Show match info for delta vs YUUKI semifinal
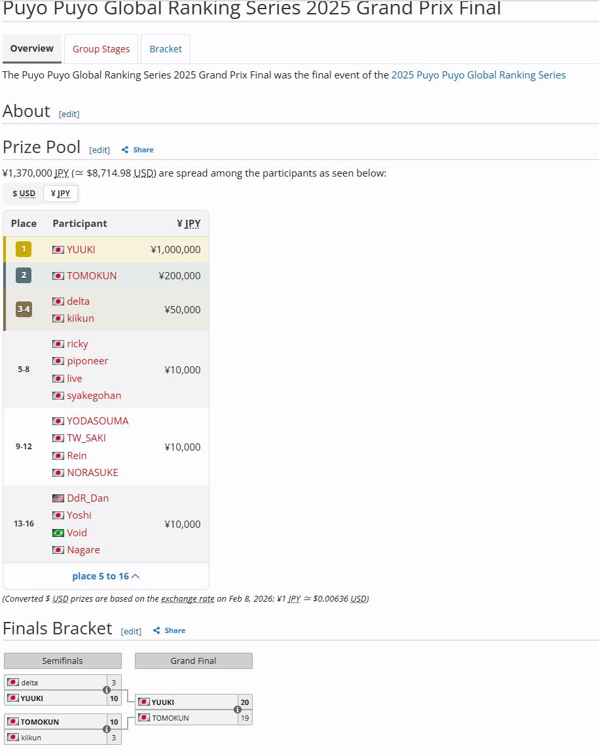Screen dimensions: 599x756 [x=107, y=690]
